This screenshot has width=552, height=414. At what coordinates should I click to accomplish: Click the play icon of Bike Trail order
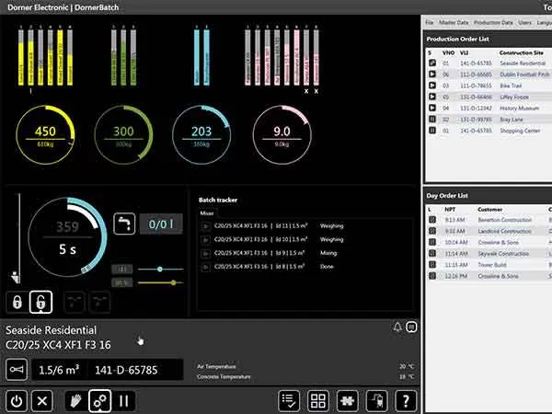pyautogui.click(x=432, y=86)
